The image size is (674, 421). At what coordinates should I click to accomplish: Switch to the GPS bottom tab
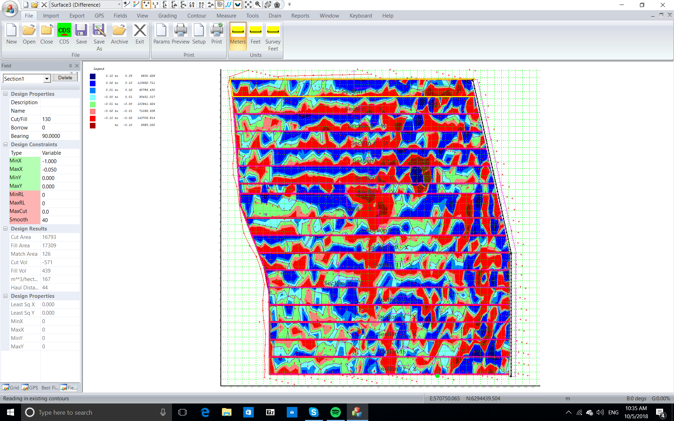click(30, 388)
